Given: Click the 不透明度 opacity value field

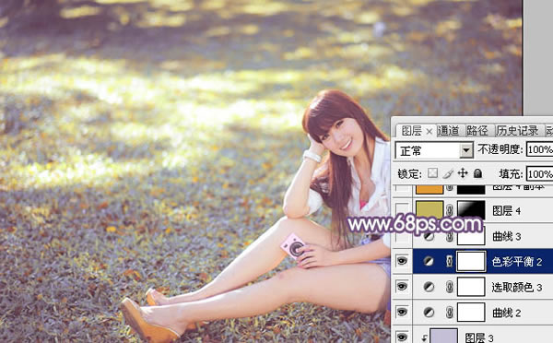Looking at the screenshot, I should click(x=539, y=149).
